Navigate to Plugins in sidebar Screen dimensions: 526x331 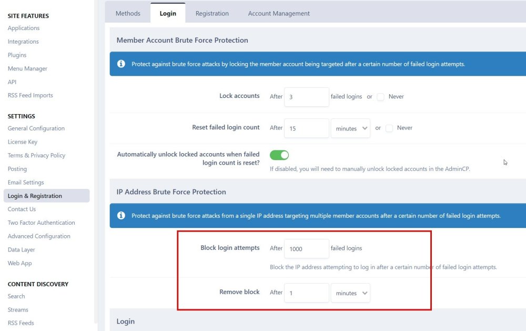point(17,55)
